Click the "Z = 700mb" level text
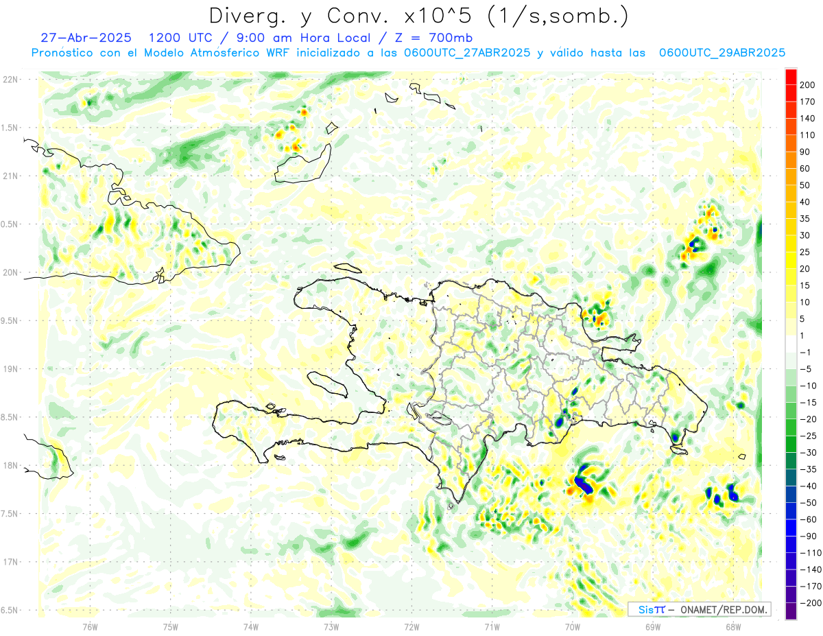Screen dimensions: 823x636 434,37
